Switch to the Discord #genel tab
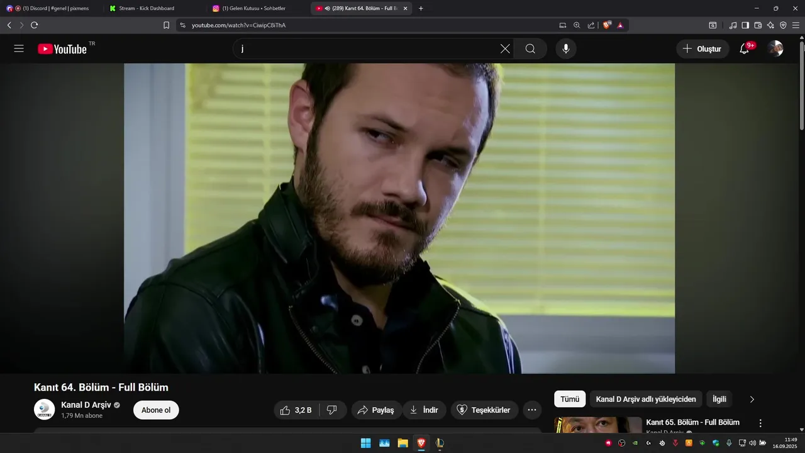 [x=50, y=8]
